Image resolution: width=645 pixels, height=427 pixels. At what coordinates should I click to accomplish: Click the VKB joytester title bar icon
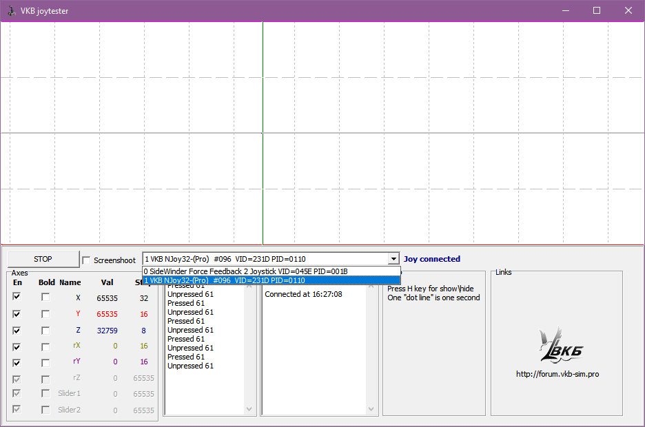pos(12,11)
